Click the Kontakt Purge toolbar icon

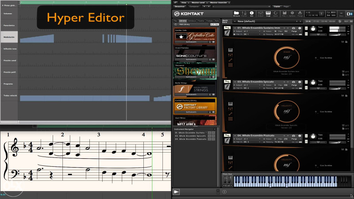[x=300, y=14]
